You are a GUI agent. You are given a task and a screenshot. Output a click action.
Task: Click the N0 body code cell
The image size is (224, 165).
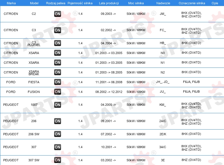pos(163,53)
